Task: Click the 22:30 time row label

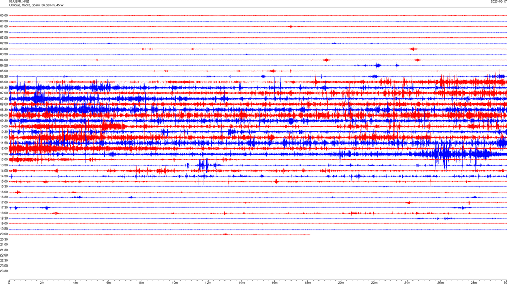Action: coord(4,260)
